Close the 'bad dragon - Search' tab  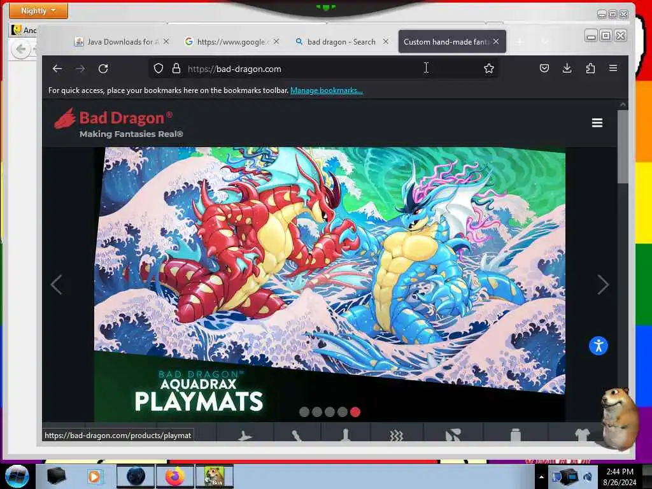(x=385, y=41)
